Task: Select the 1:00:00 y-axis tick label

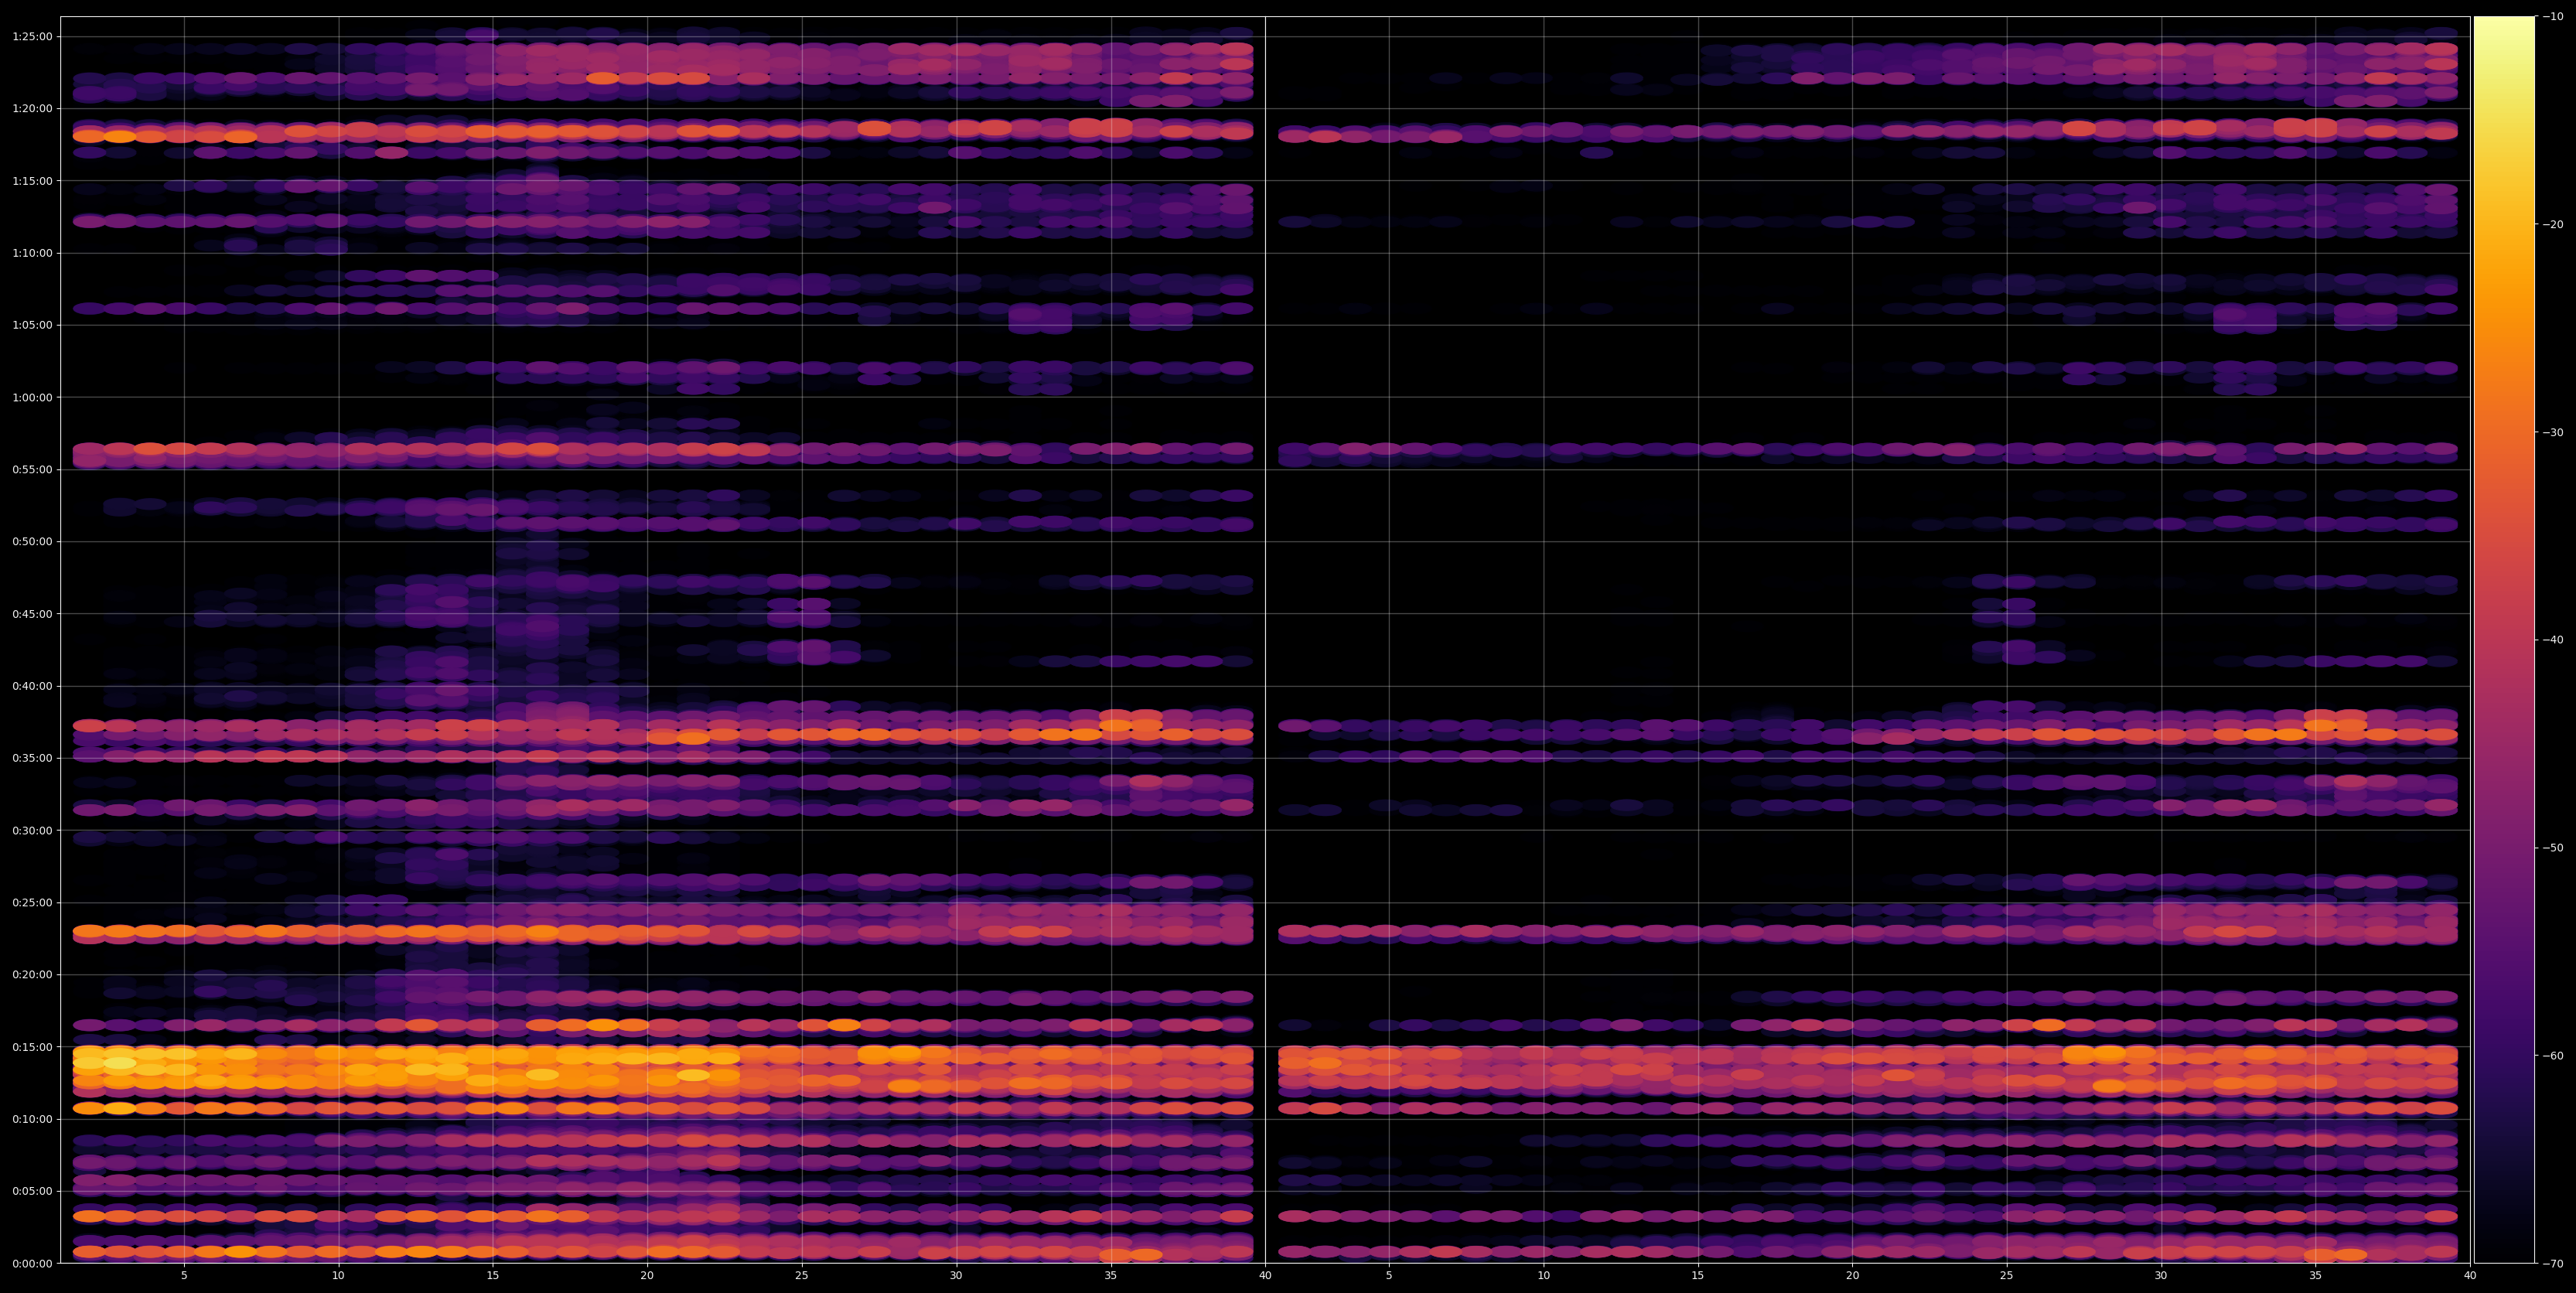Action: pyautogui.click(x=32, y=398)
